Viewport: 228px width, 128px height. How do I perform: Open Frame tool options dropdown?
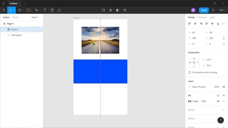[23, 10]
